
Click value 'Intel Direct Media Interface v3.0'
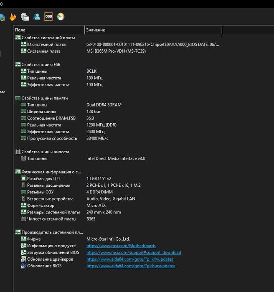click(116, 158)
